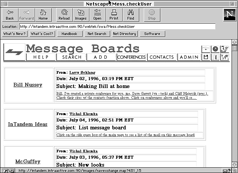Open the Find tool
The width and height of the screenshot is (238, 173).
(x=131, y=15)
